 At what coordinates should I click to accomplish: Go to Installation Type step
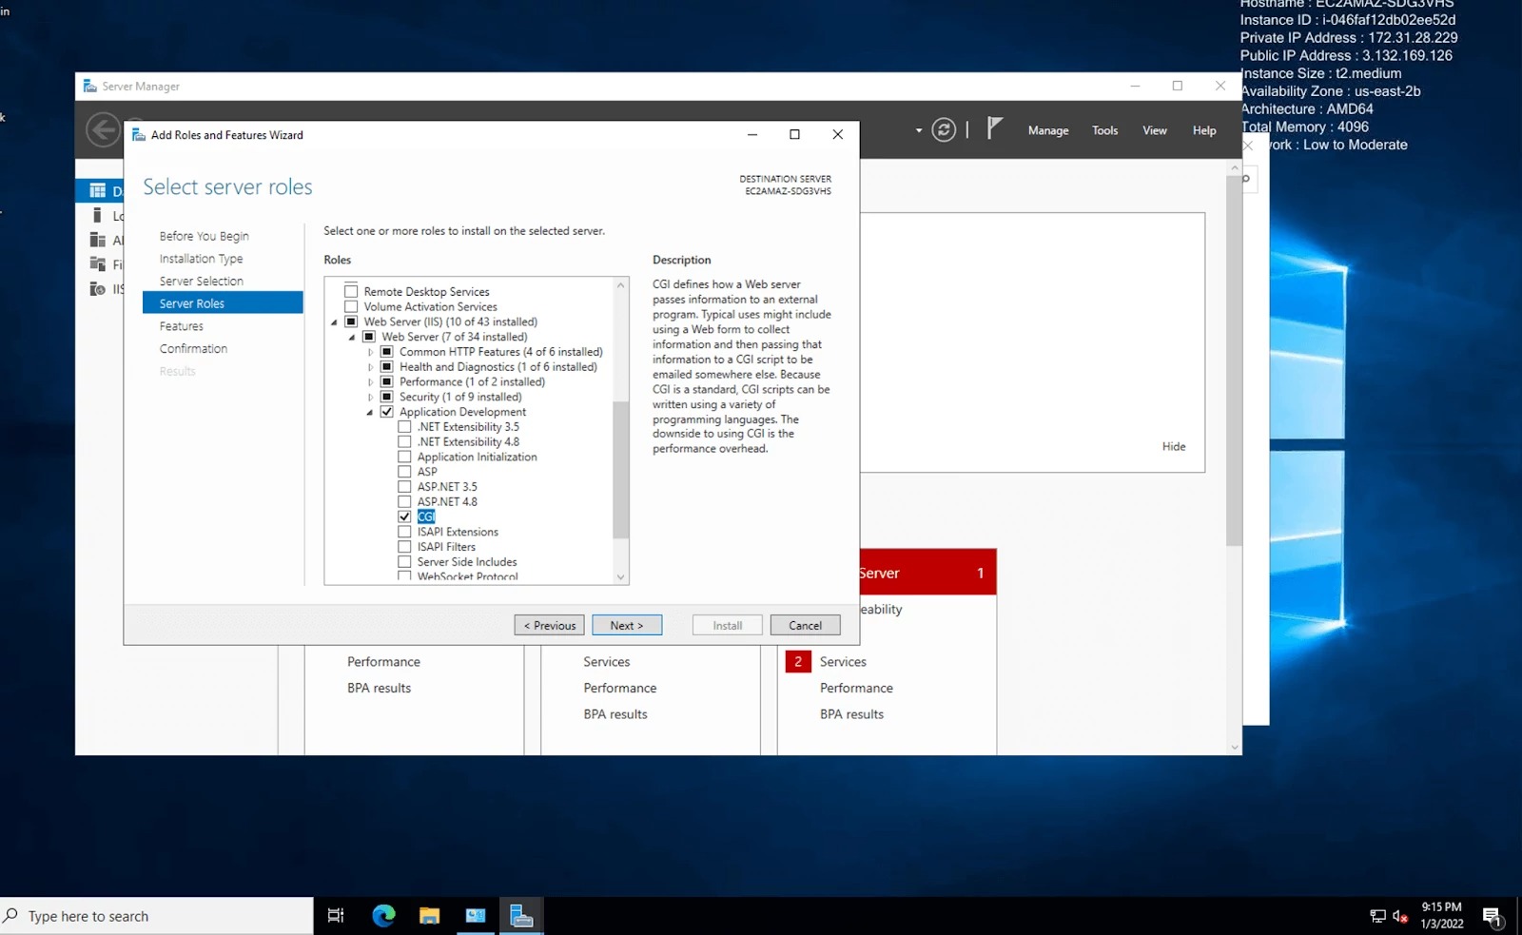(x=201, y=259)
